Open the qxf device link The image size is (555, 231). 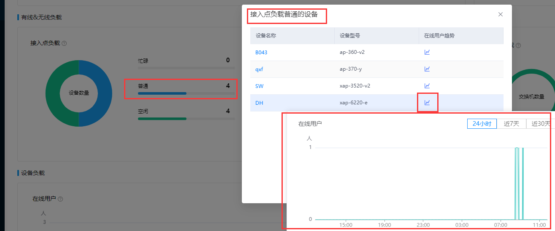point(259,69)
